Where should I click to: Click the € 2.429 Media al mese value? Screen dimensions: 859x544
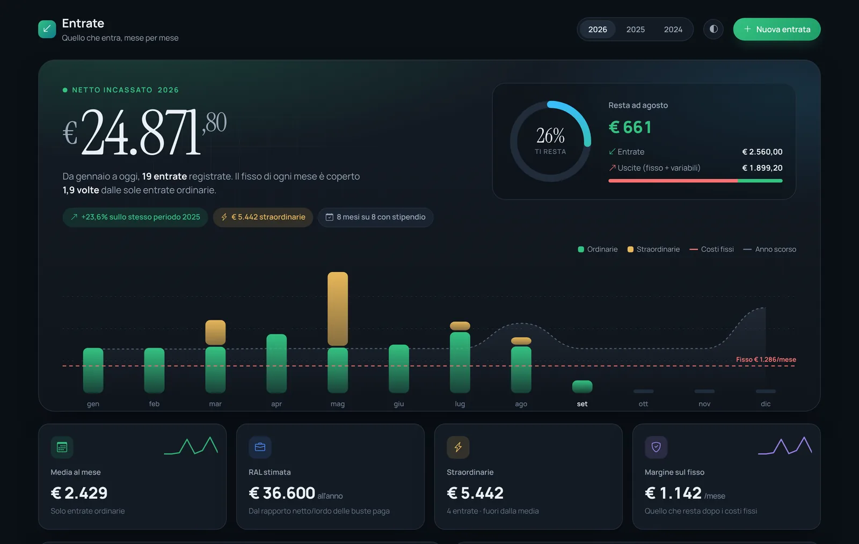[79, 493]
